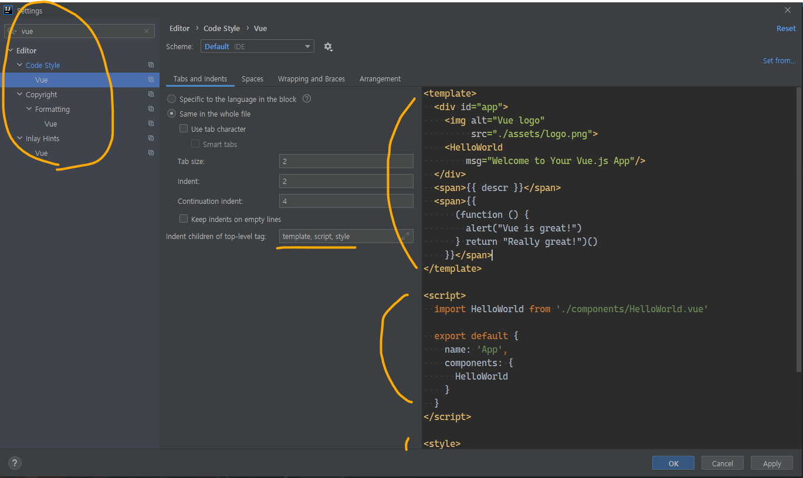
Task: Open the scheme actions gear icon
Action: coord(328,47)
